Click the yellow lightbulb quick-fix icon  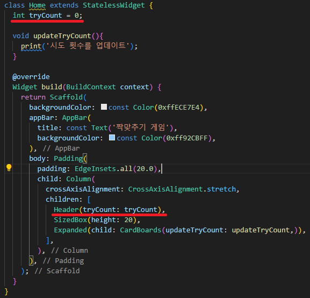pos(9,168)
